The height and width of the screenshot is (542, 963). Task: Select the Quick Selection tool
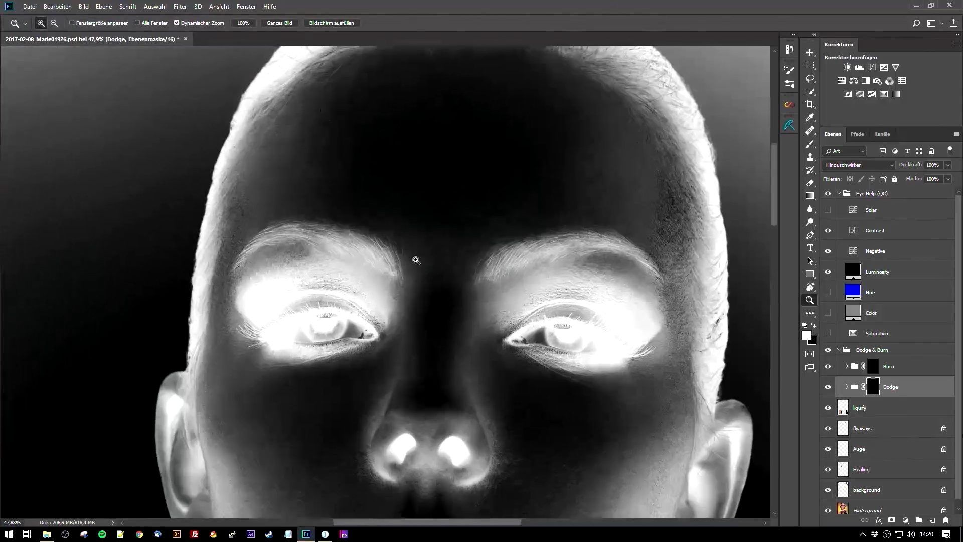tap(810, 91)
